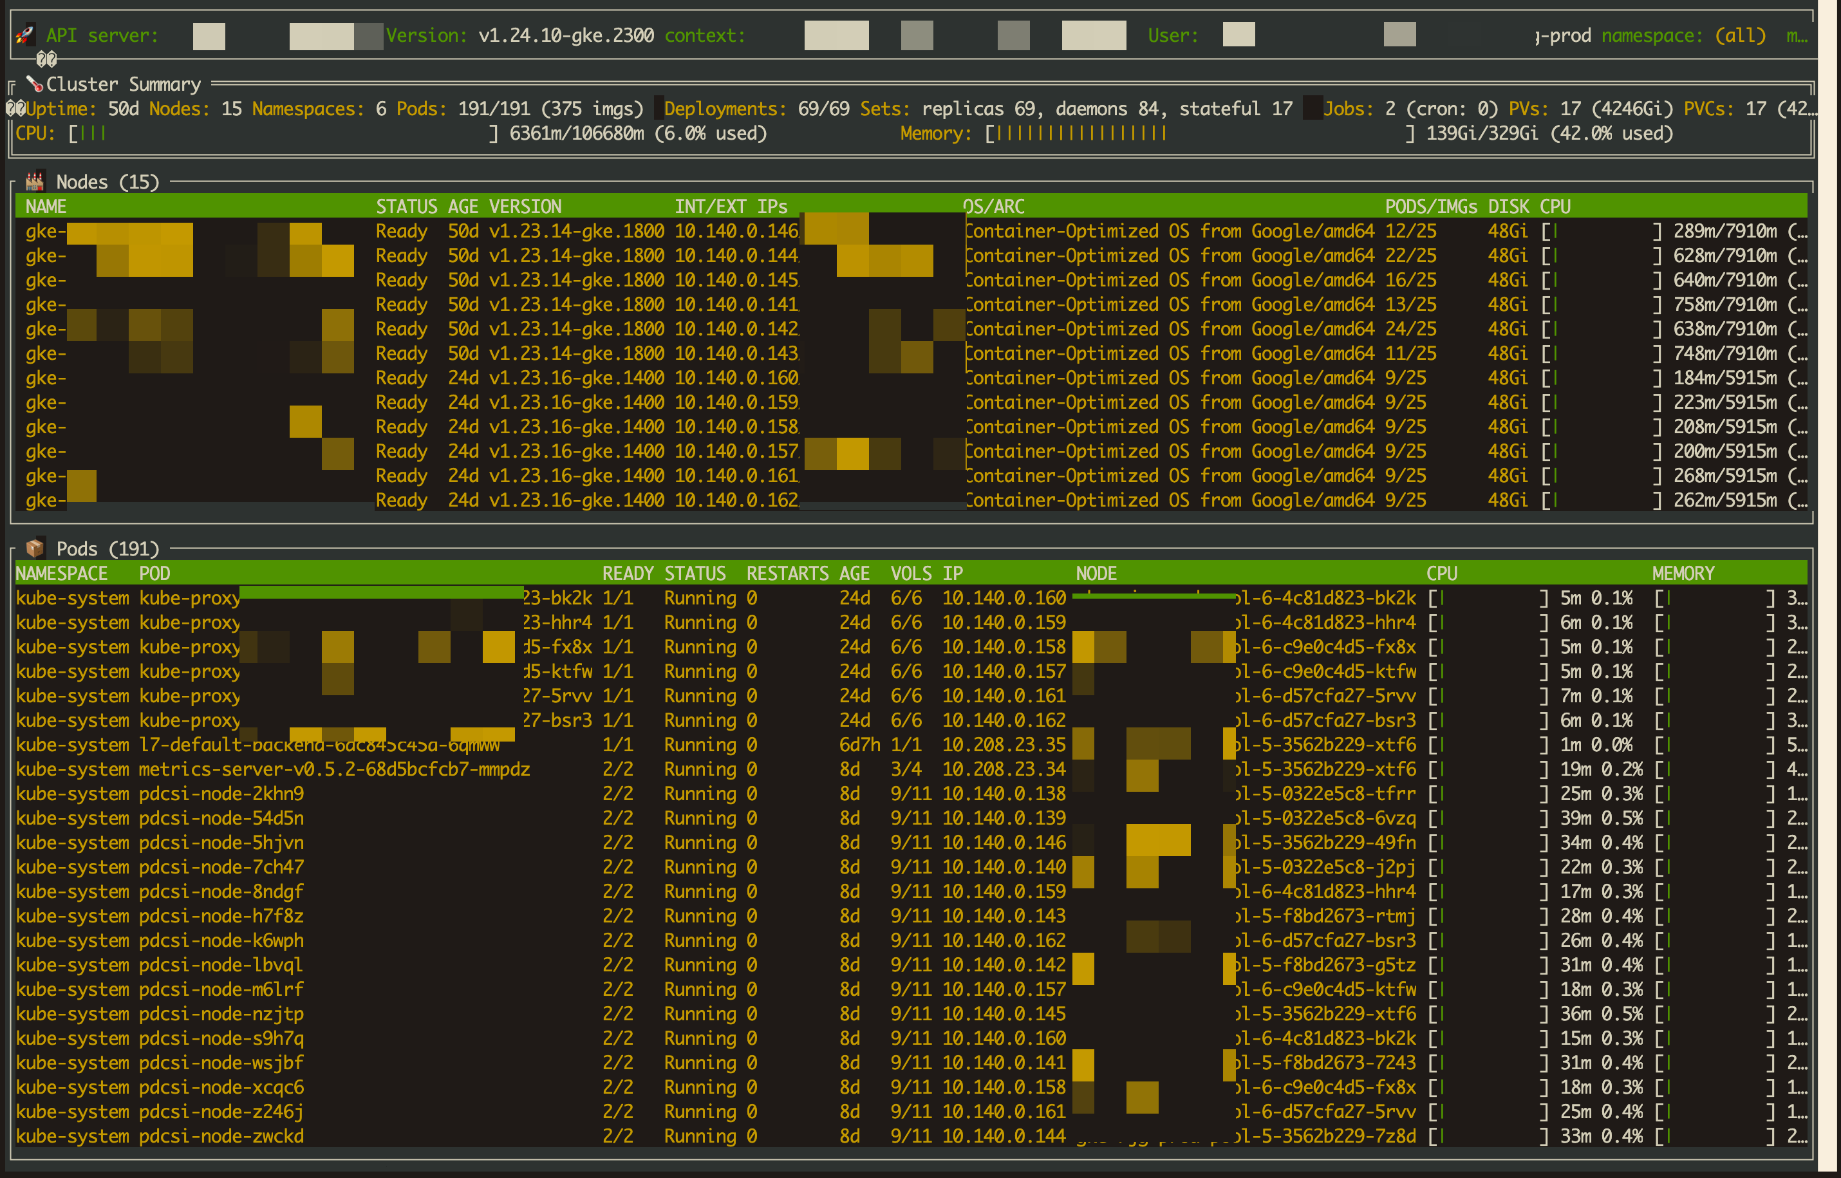The width and height of the screenshot is (1841, 1178).
Task: Click 6361m/106680m (6.0% used) CPU text
Action: click(638, 133)
